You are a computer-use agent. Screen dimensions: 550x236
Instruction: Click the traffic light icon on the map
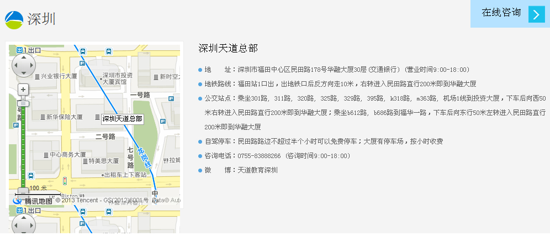point(65,181)
